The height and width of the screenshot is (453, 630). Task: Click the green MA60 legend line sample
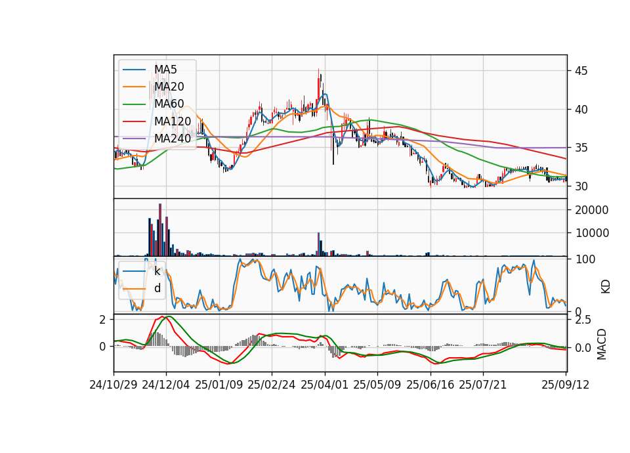[x=134, y=104]
